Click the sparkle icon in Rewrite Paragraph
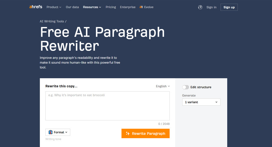Viewport: 272px width, 147px height. [128, 134]
